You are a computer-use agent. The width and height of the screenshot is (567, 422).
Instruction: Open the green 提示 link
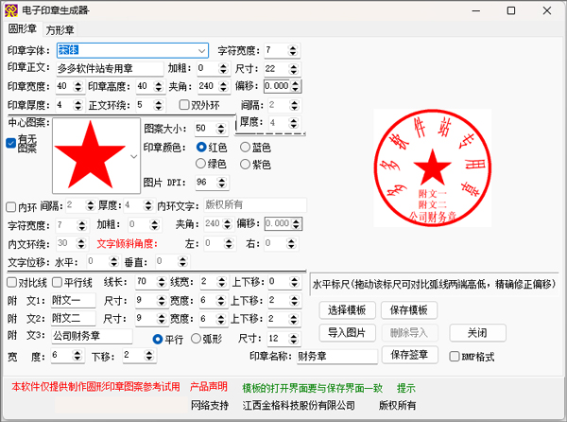405,388
